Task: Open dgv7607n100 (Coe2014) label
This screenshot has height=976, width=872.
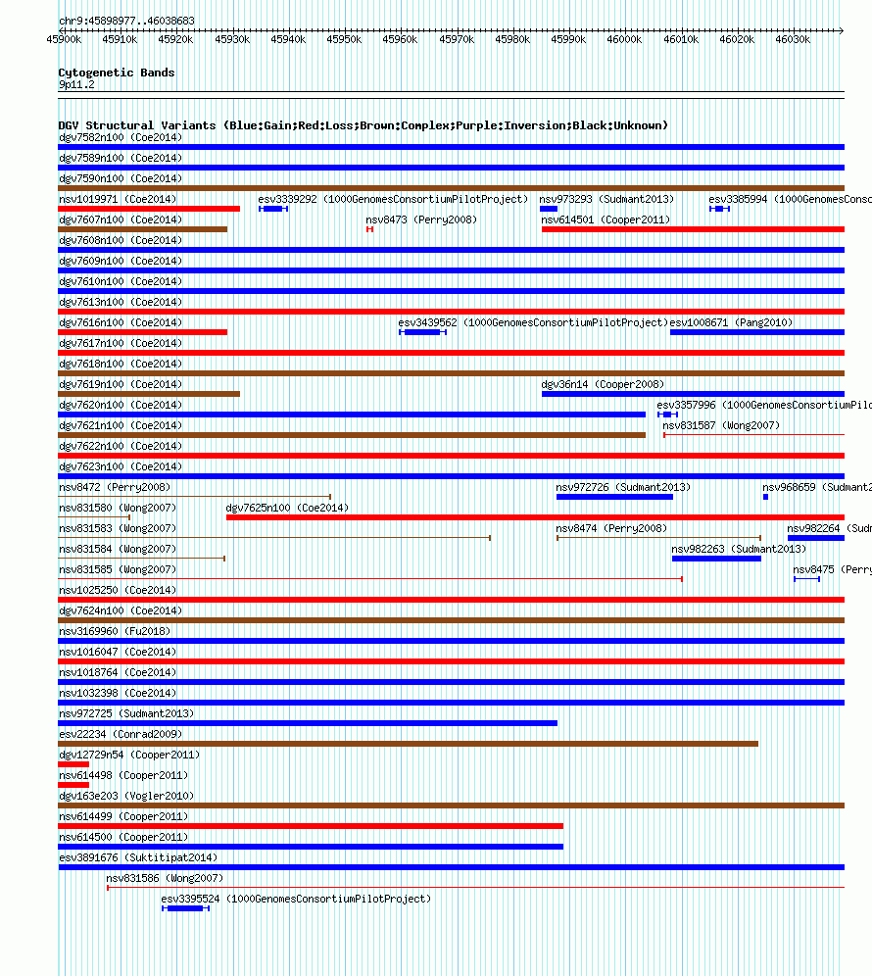Action: point(121,220)
